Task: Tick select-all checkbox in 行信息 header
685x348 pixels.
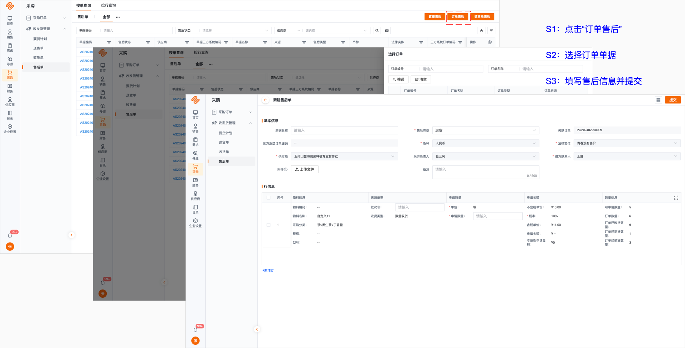Action: [269, 198]
